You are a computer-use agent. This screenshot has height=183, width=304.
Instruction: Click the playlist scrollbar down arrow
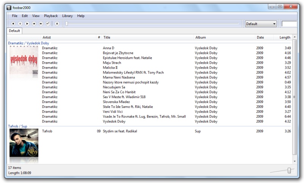click(x=294, y=161)
